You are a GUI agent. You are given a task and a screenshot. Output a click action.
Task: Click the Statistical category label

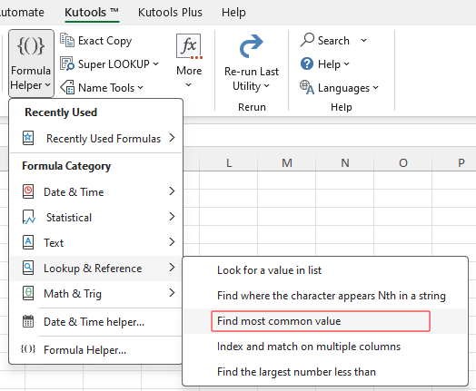[69, 218]
